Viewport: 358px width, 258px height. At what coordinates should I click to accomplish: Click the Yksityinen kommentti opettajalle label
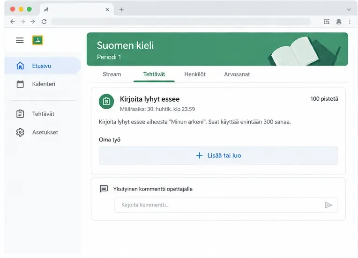153,189
